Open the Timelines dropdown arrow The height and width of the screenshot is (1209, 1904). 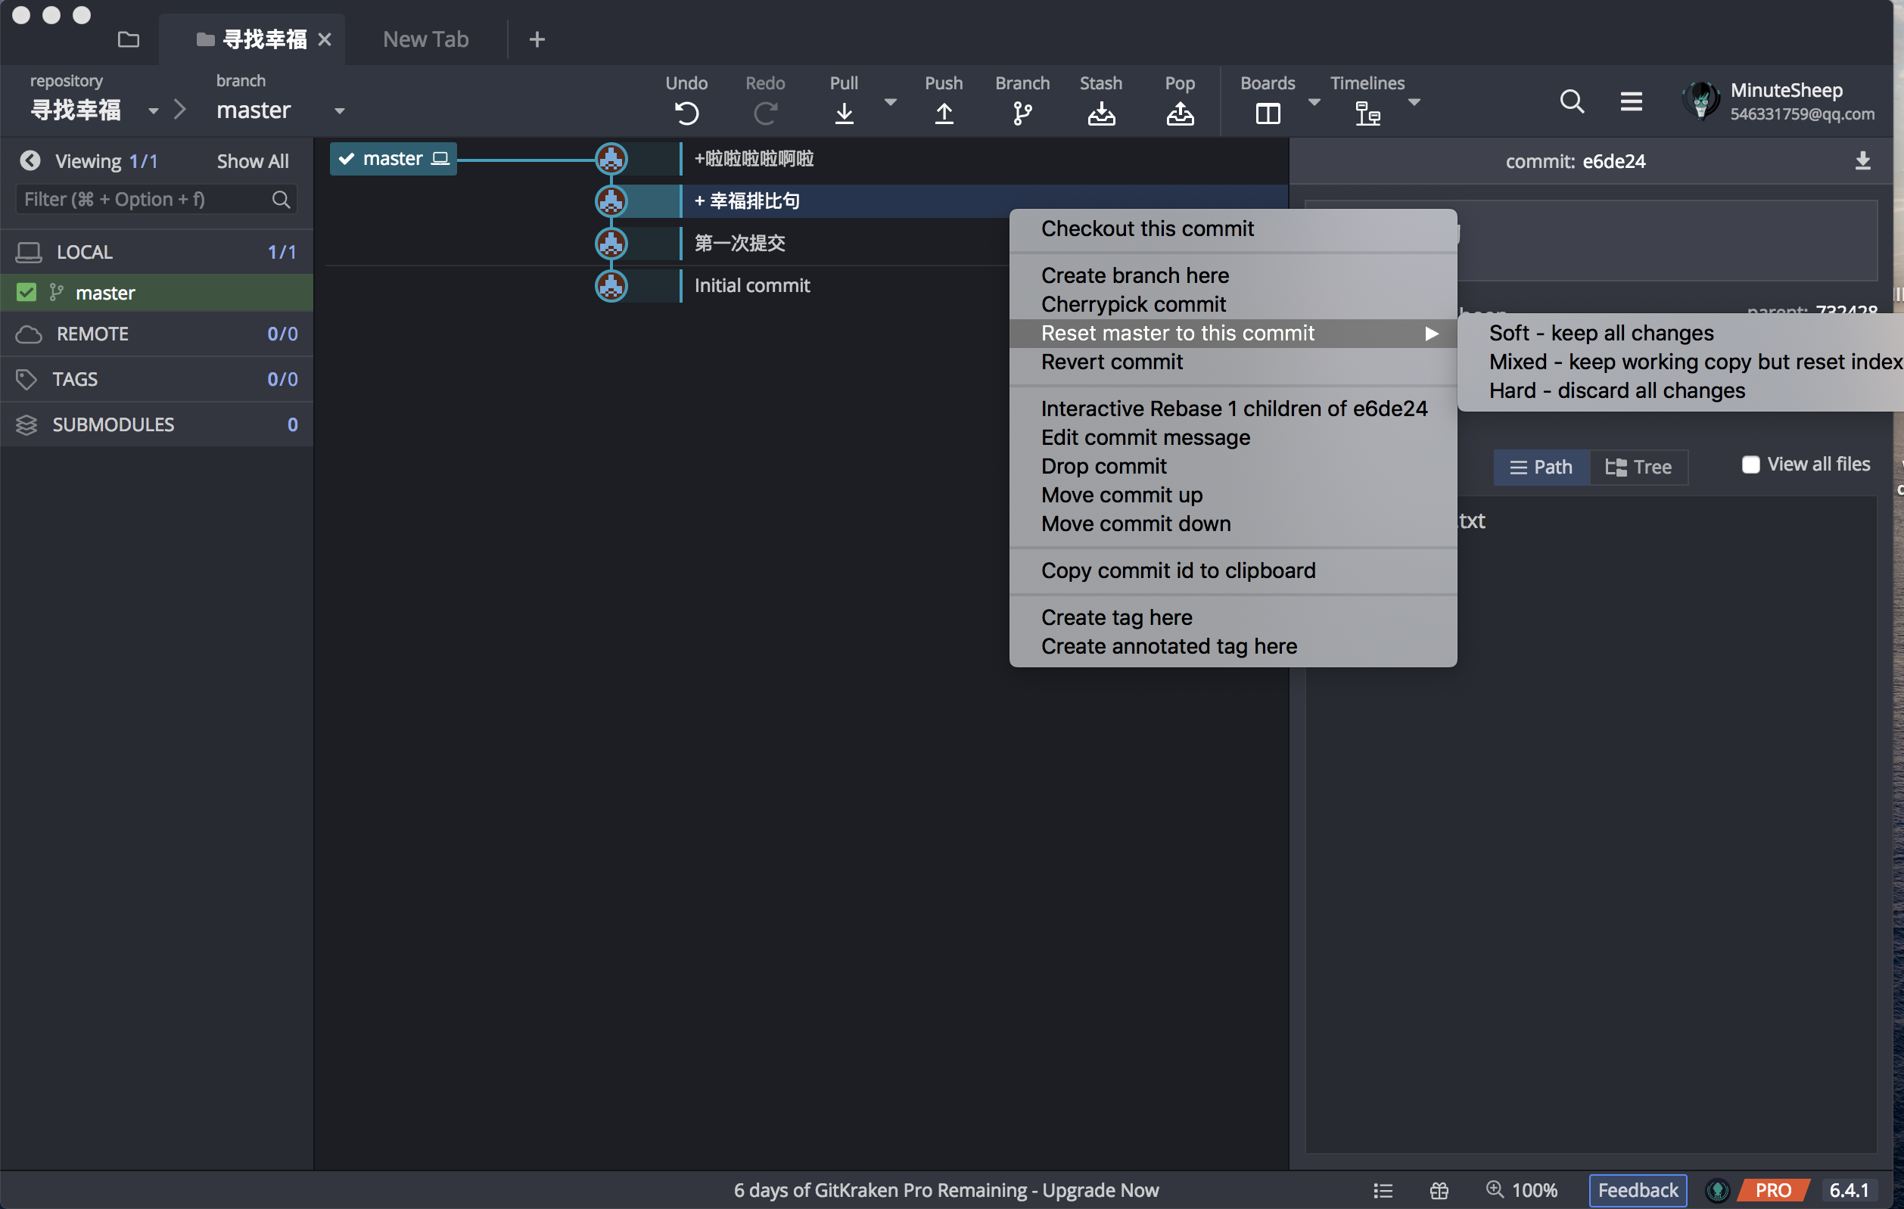pos(1414,102)
